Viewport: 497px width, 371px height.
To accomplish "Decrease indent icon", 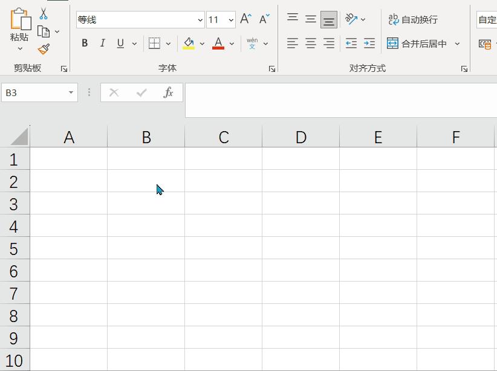I will tap(351, 43).
